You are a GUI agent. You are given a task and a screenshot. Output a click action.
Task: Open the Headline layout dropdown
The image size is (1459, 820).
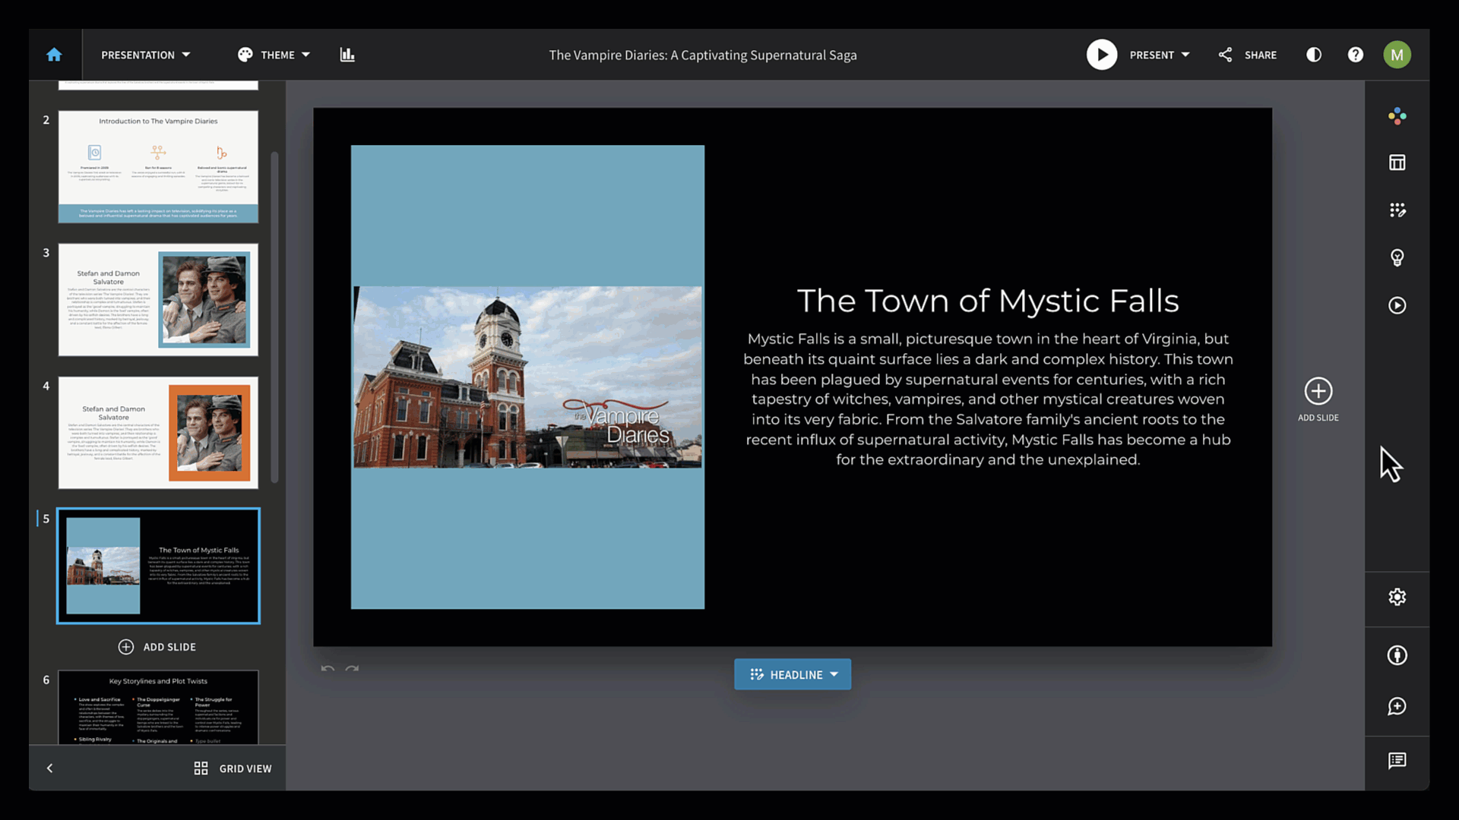point(793,674)
